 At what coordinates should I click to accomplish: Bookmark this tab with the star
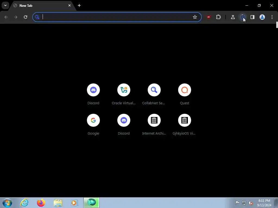click(195, 17)
